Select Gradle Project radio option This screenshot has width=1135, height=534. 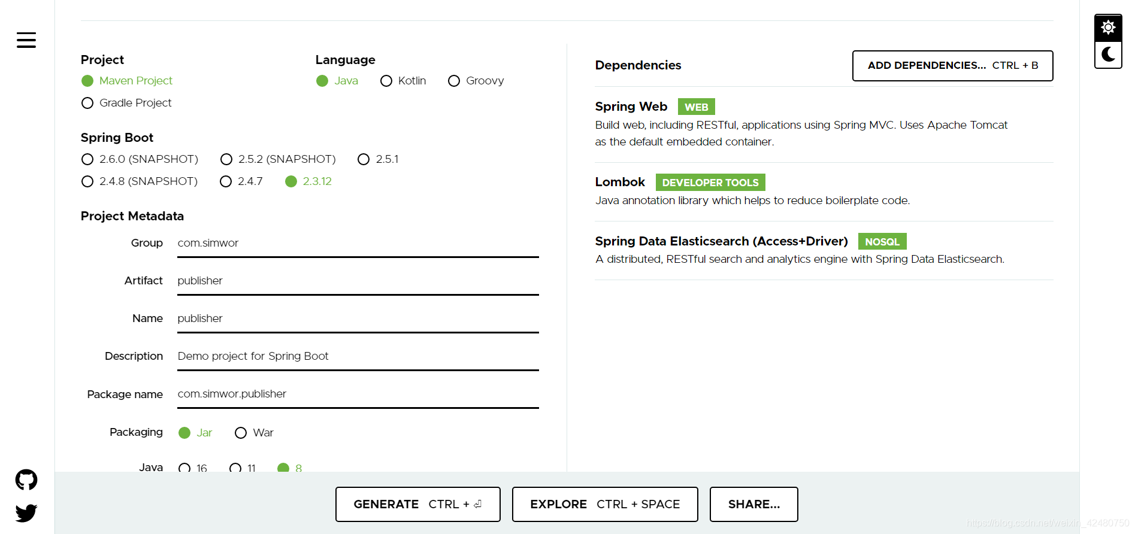126,103
